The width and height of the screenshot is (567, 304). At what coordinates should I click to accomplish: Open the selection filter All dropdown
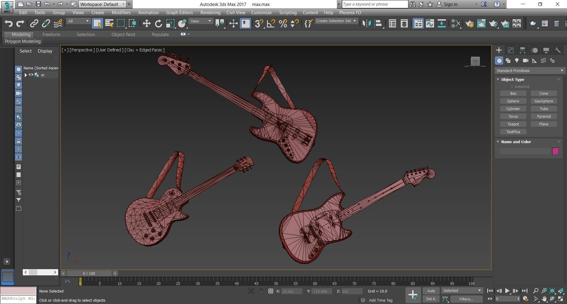tap(78, 21)
